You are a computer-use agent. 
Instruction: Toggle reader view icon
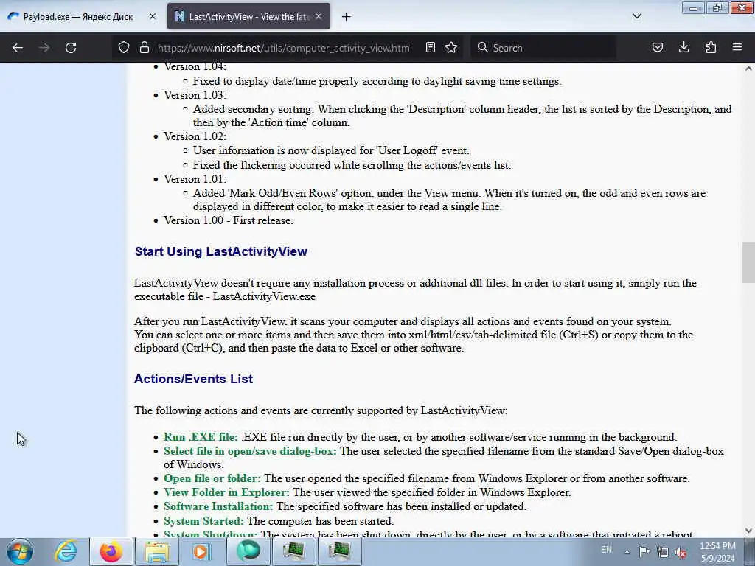tap(431, 48)
